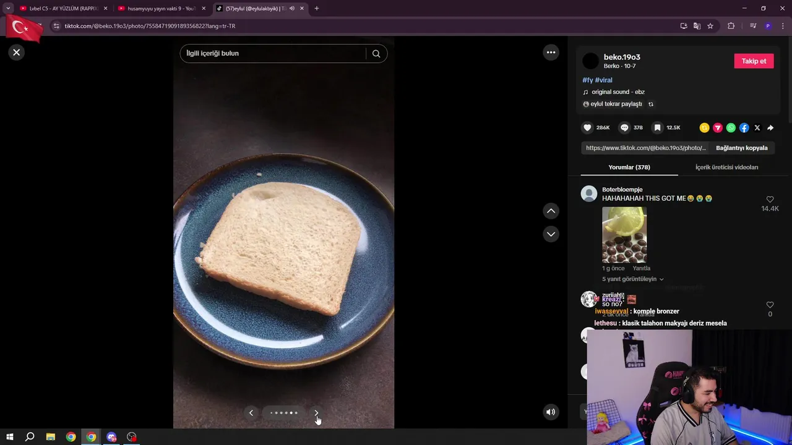Open the Windows Start menu
The height and width of the screenshot is (445, 792).
[10, 437]
